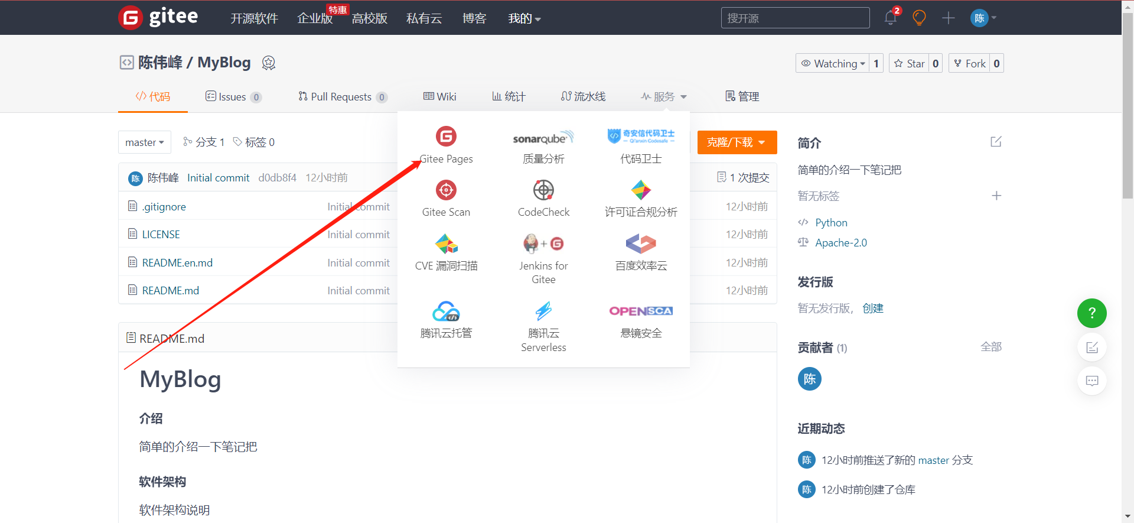
Task: Open the user avatar account dropdown
Action: click(x=983, y=18)
